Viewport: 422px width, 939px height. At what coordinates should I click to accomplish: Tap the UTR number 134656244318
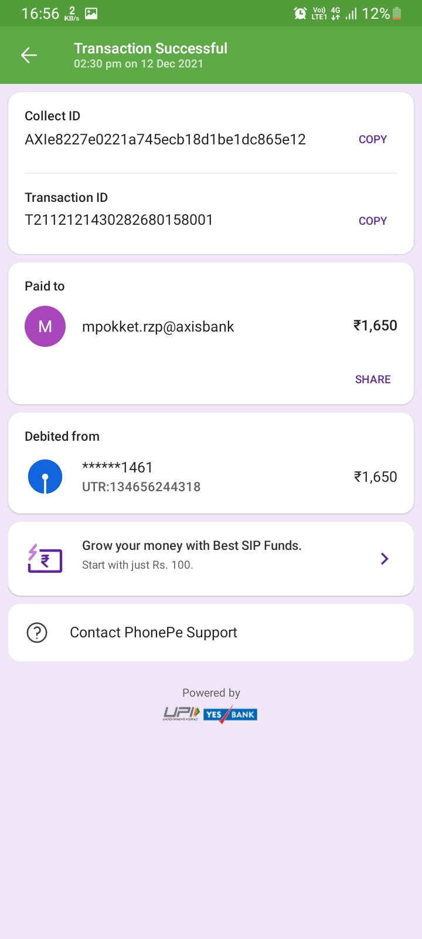click(141, 487)
